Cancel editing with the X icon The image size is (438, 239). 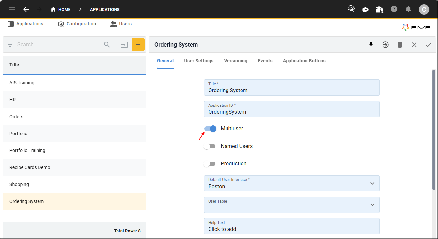pyautogui.click(x=414, y=45)
